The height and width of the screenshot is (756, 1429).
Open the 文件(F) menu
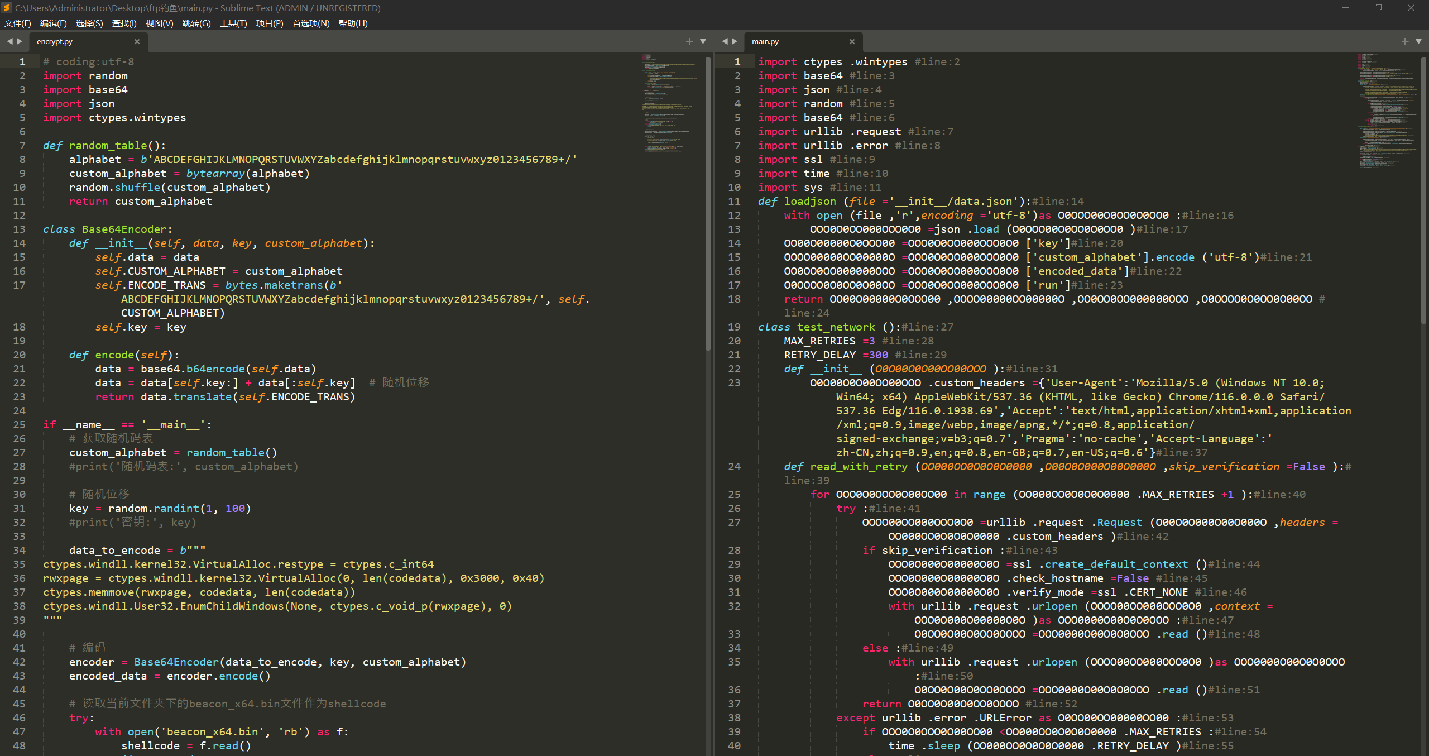point(17,23)
